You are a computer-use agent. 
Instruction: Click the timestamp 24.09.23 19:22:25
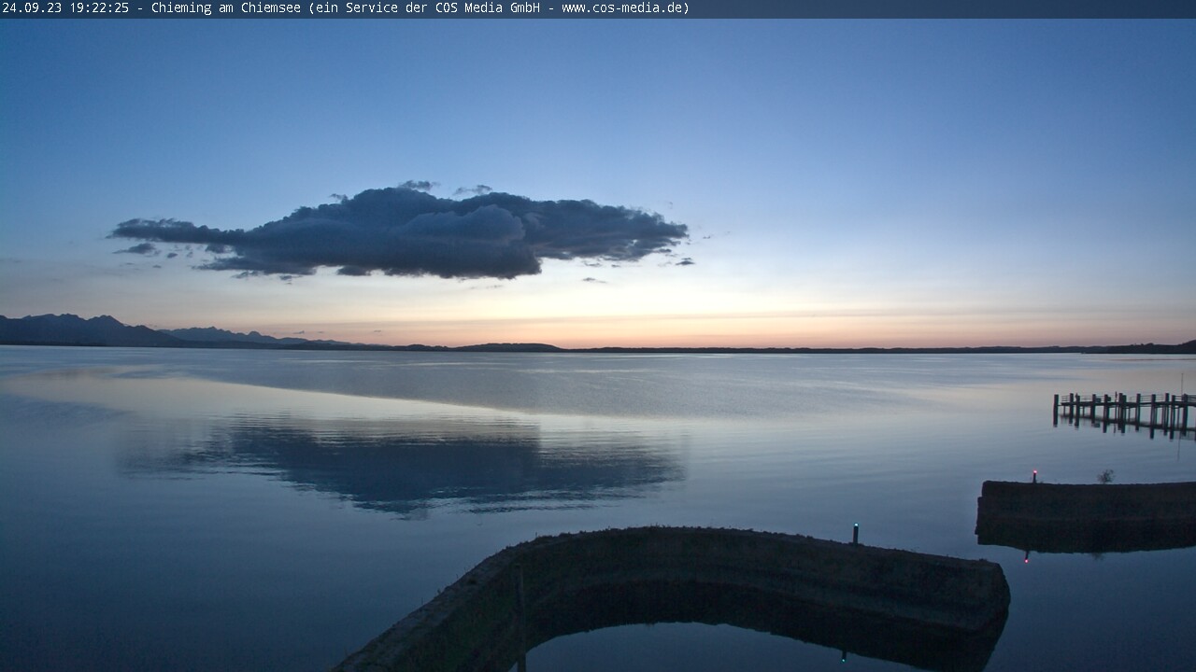click(65, 8)
